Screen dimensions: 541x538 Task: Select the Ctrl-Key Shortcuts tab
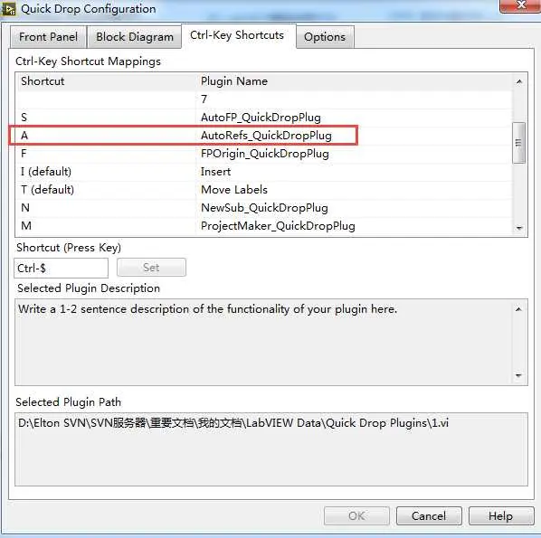(x=237, y=35)
